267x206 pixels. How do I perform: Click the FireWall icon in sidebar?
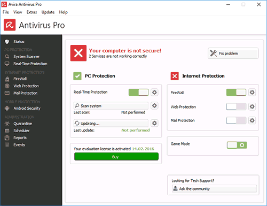[7, 79]
